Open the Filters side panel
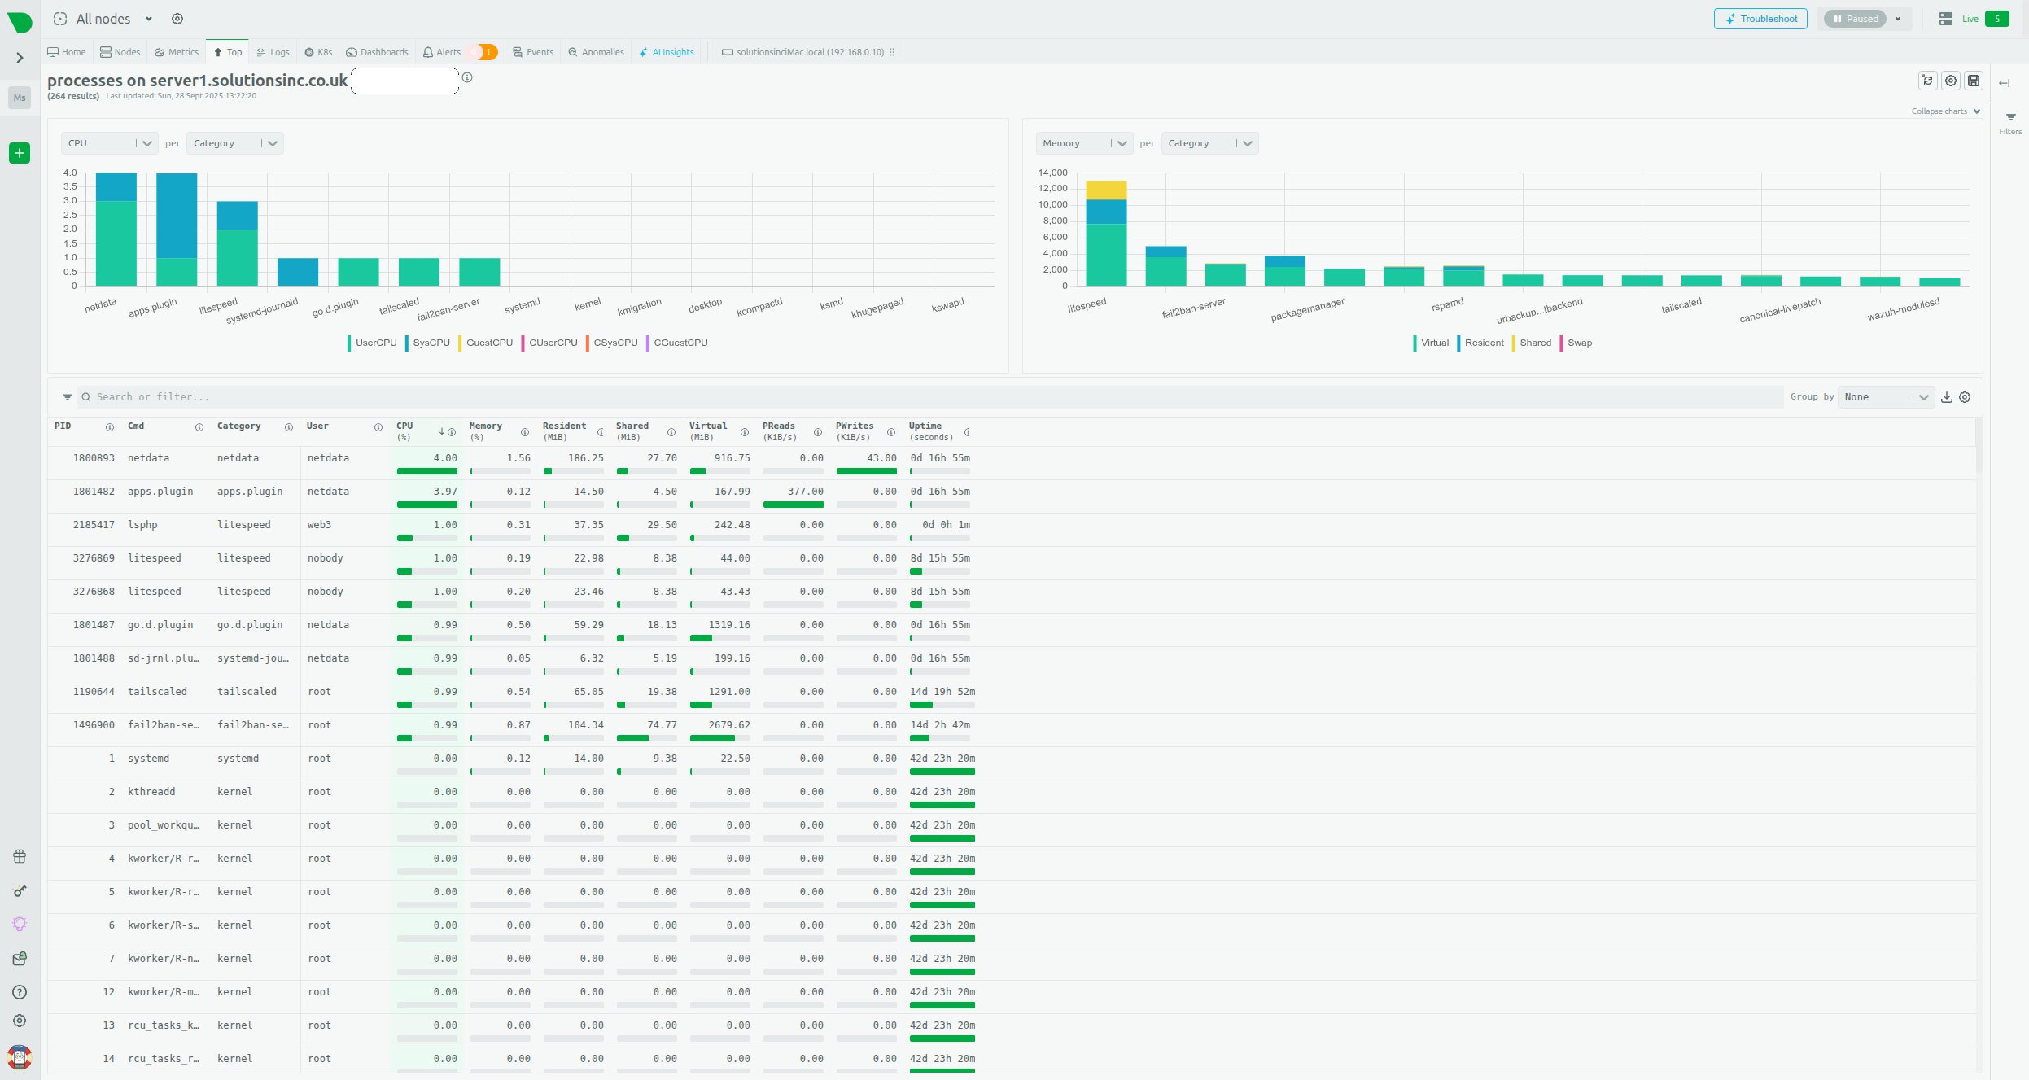Image resolution: width=2029 pixels, height=1080 pixels. (x=2010, y=122)
